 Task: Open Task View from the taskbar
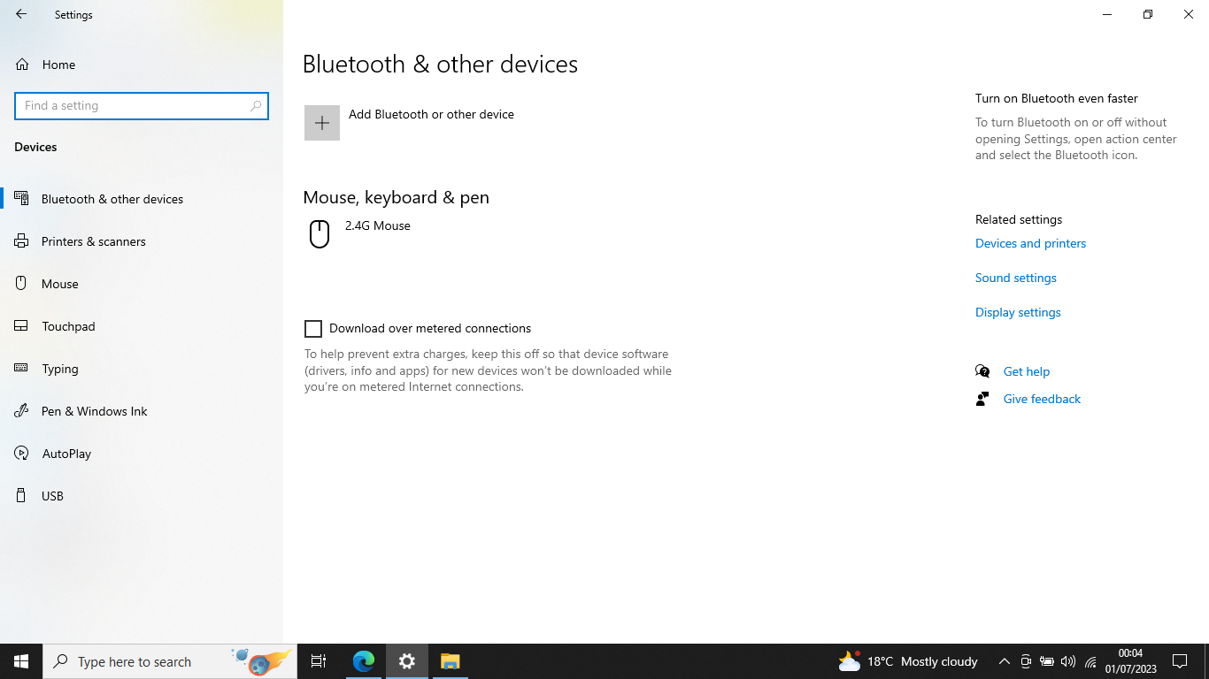(x=318, y=660)
